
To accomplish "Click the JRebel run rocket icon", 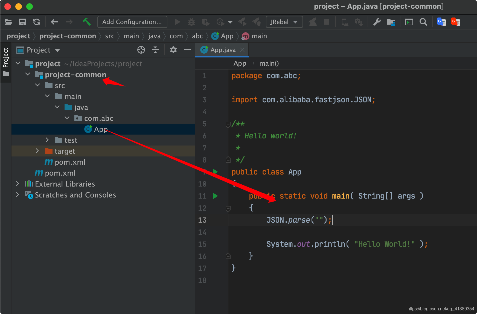I will tap(242, 22).
